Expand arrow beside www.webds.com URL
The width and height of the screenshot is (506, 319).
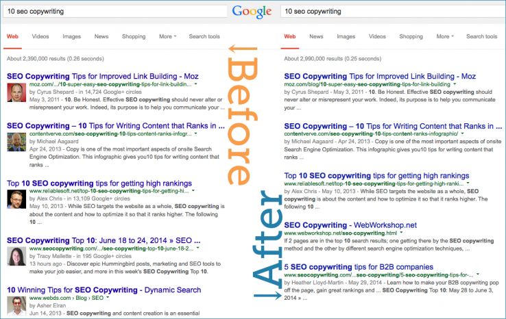[109, 298]
